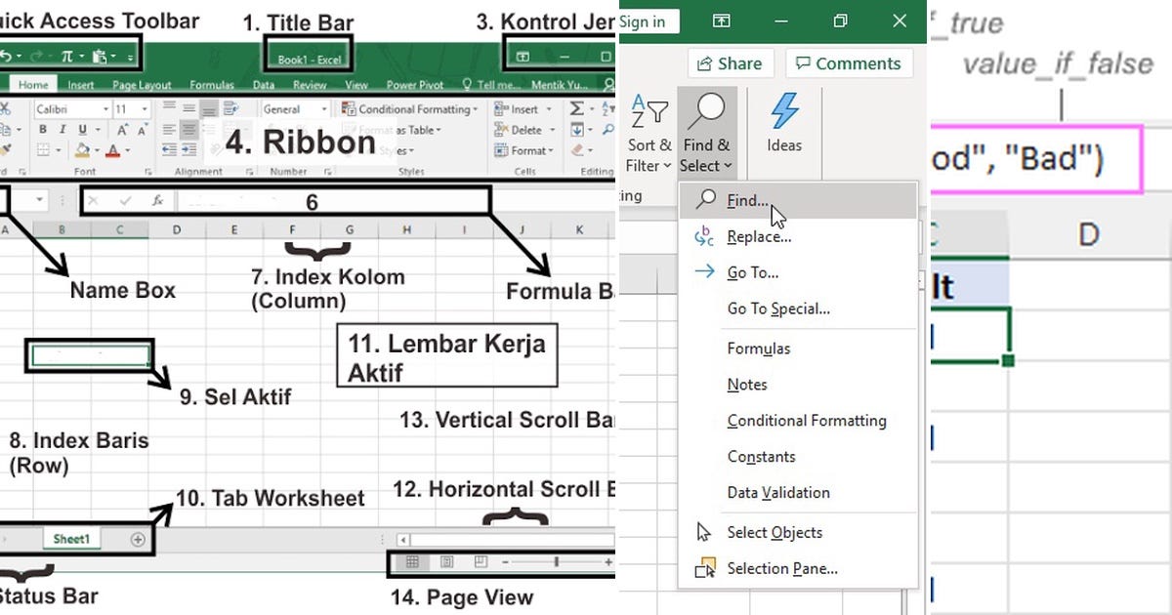The height and width of the screenshot is (615, 1172).
Task: Click the Share button
Action: pos(730,62)
